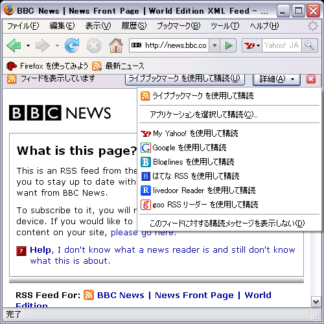Select My Yahoo! を使用して購読
This screenshot has height=324, width=324.
click(229, 133)
